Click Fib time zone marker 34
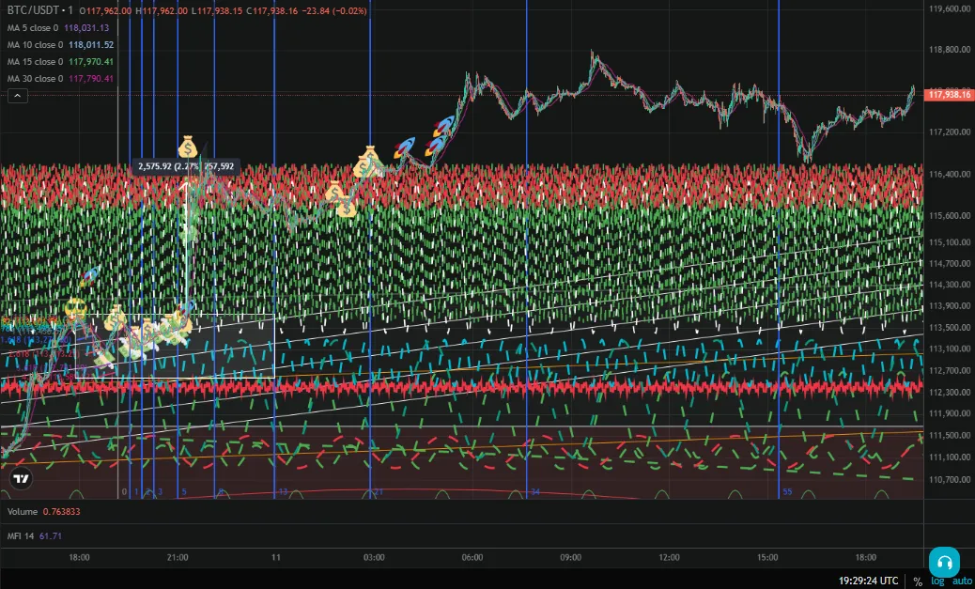The height and width of the screenshot is (589, 975). click(535, 492)
